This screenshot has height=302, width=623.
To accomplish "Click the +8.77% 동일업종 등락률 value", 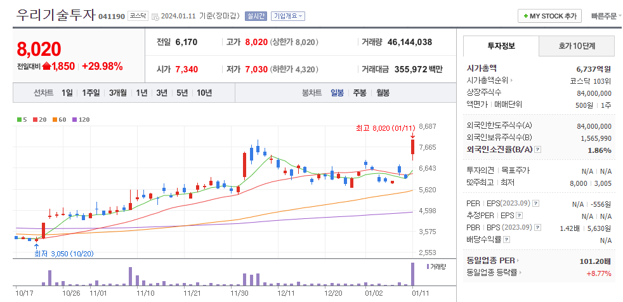I will point(599,273).
